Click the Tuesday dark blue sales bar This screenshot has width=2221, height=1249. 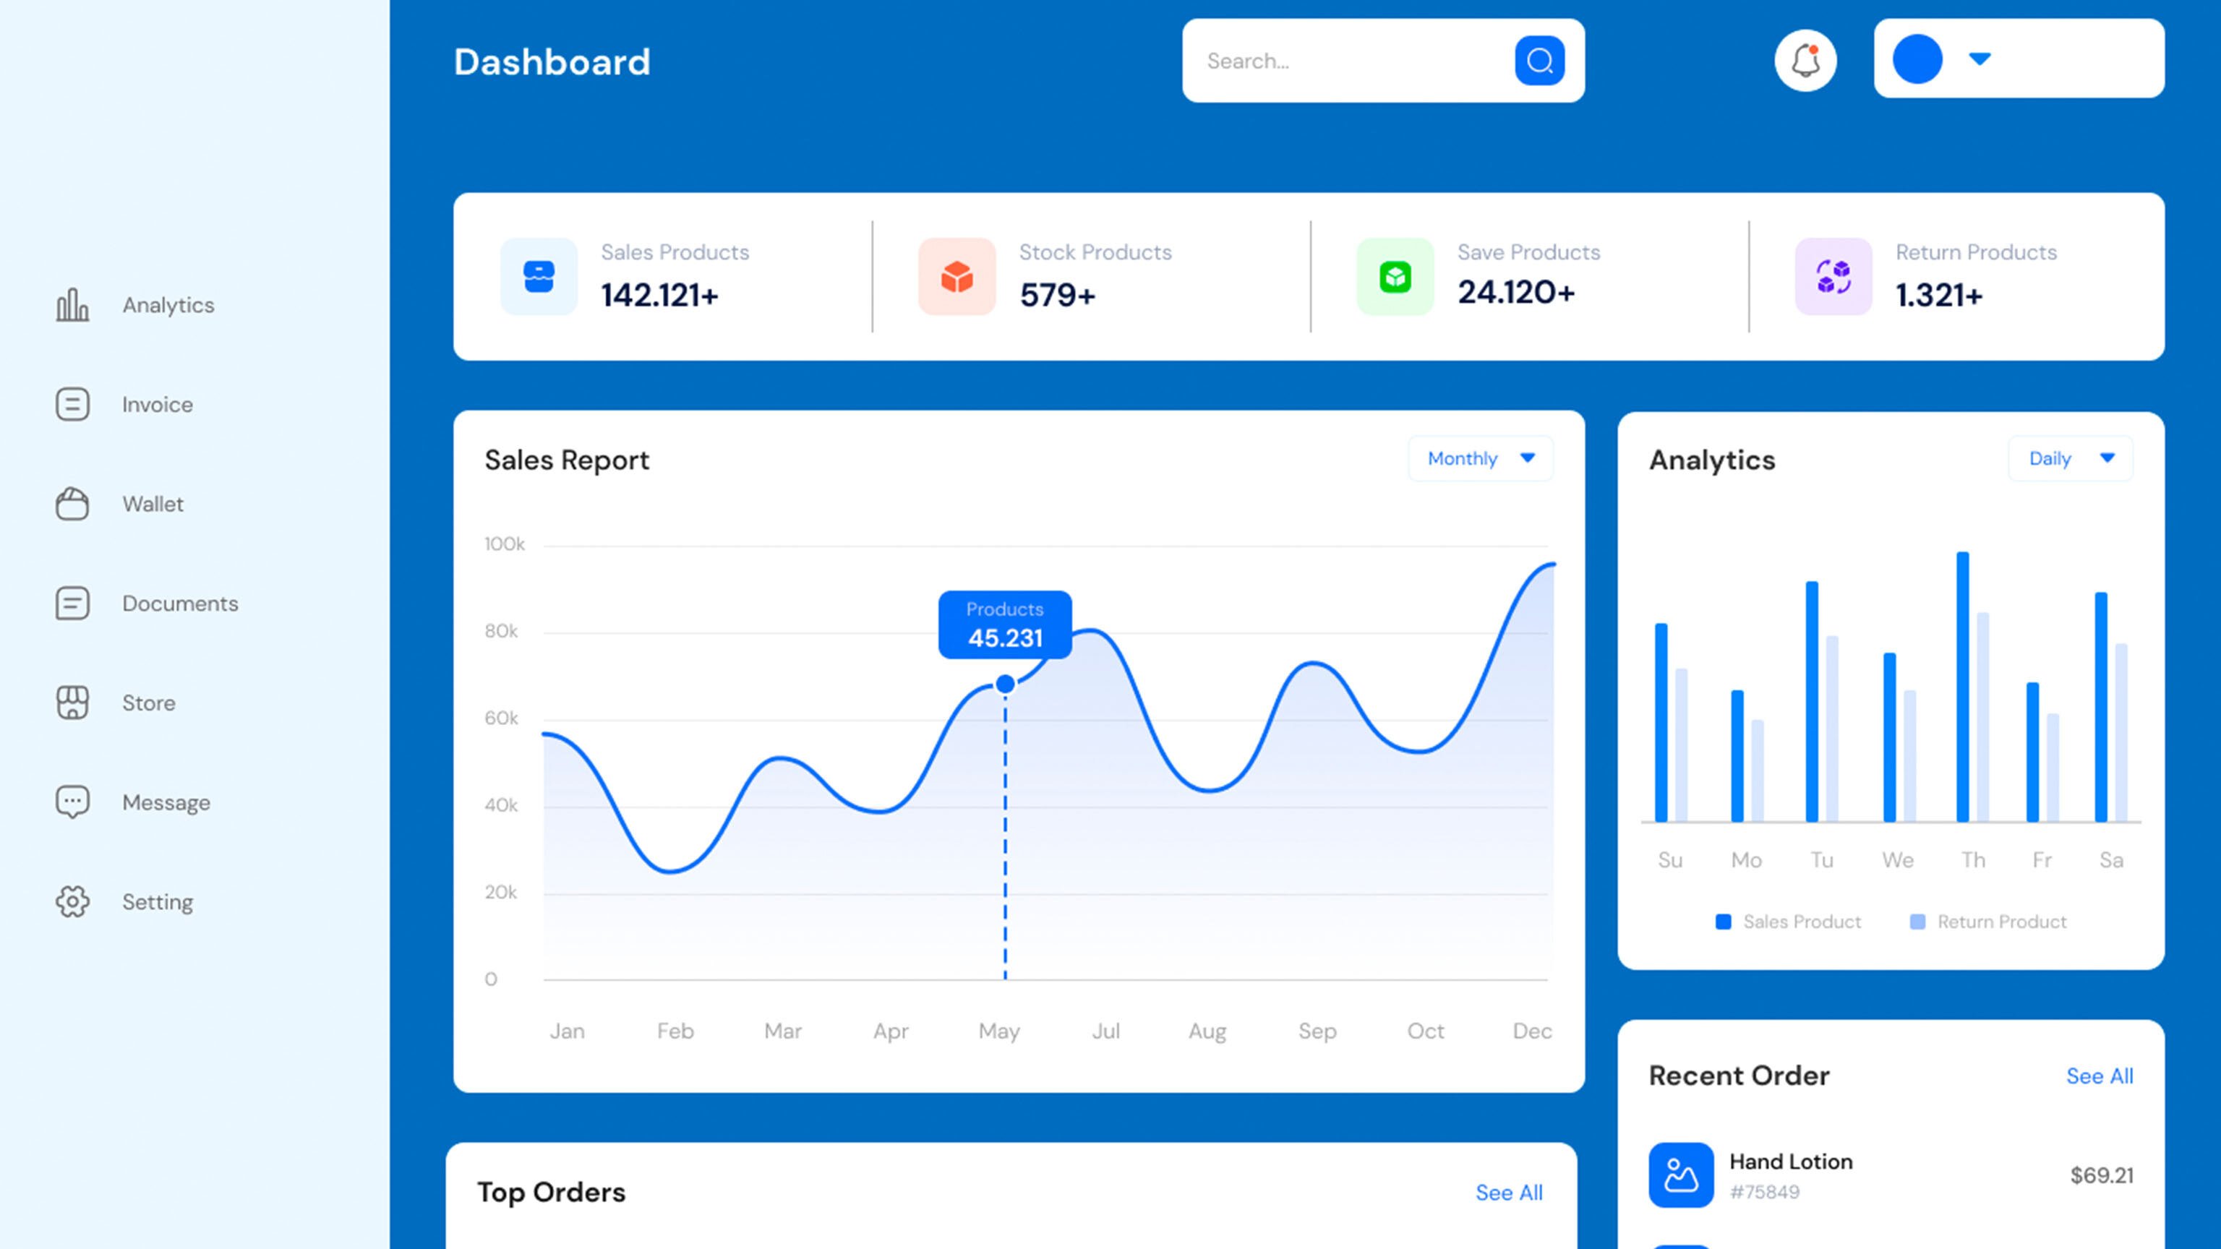click(1813, 702)
